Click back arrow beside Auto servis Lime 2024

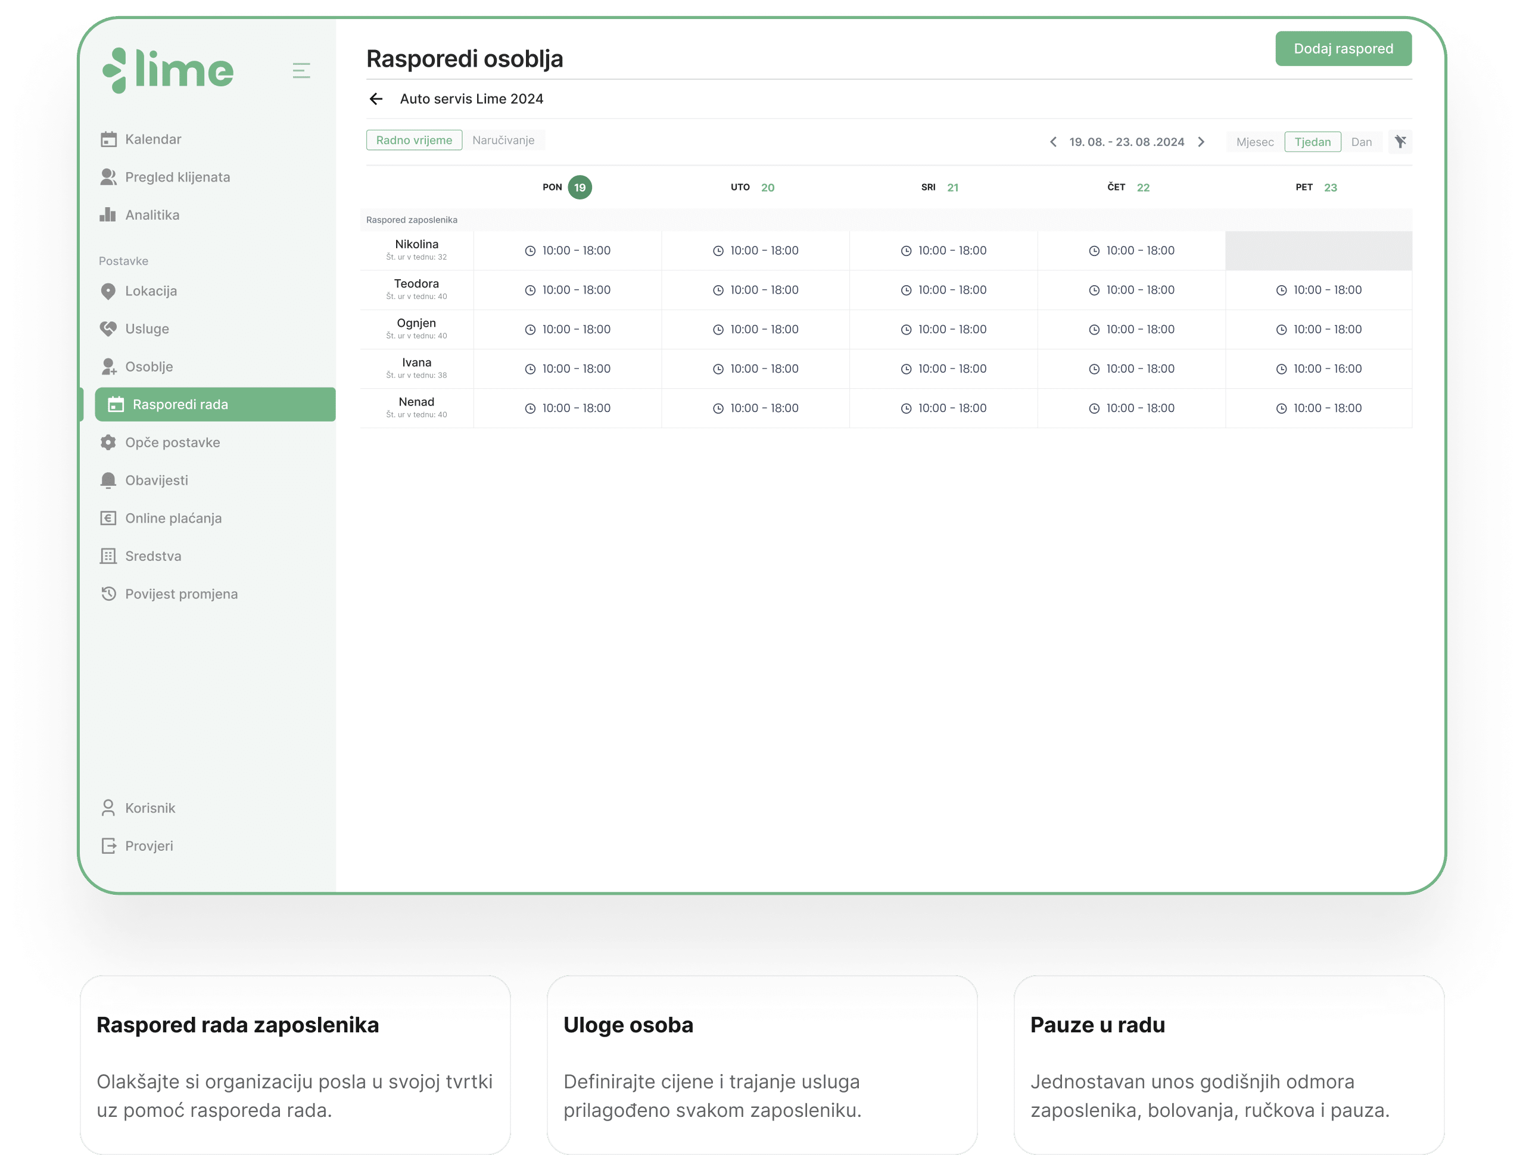point(376,98)
